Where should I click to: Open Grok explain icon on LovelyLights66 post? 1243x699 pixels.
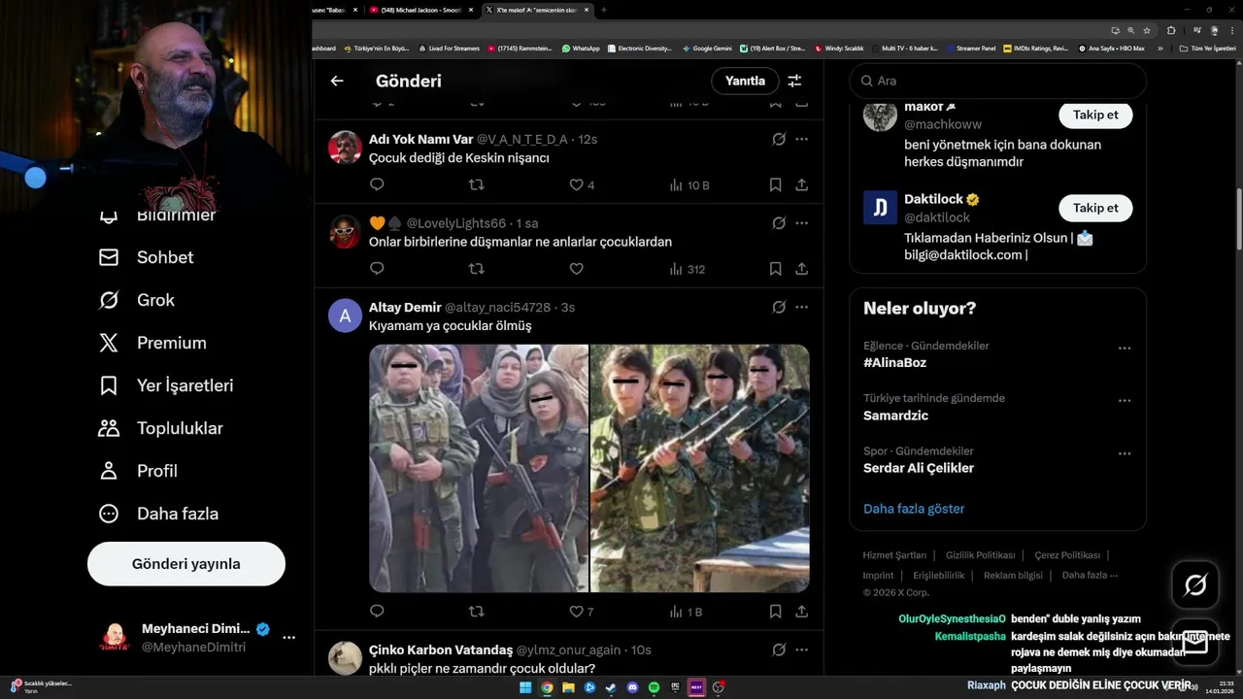(x=779, y=223)
